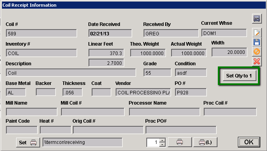Click the field showing 2.7000
This screenshot has width=267, height=151.
tap(106, 63)
